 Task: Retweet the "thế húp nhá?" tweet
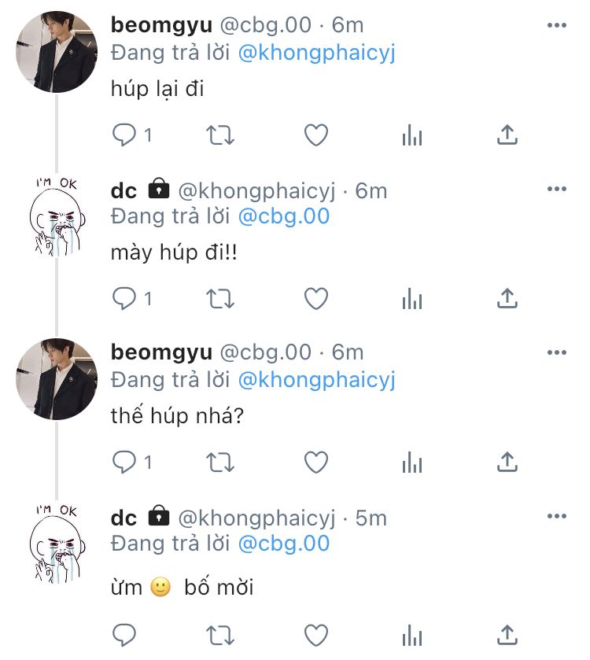pyautogui.click(x=219, y=463)
